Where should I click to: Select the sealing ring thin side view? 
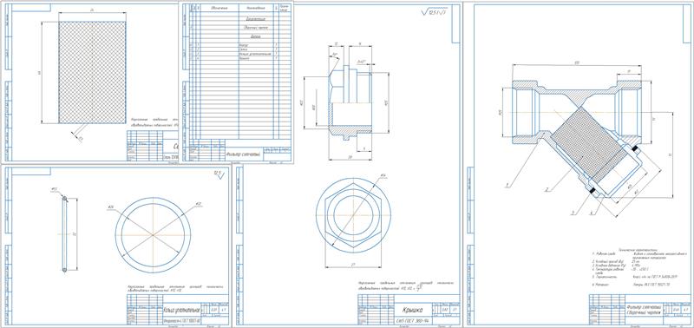point(64,234)
